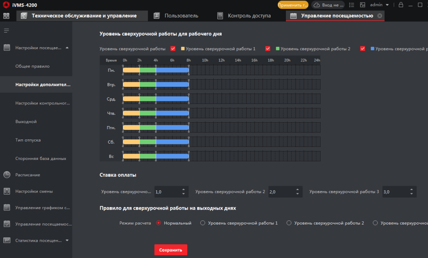Open the main menu grid icon

6,16
